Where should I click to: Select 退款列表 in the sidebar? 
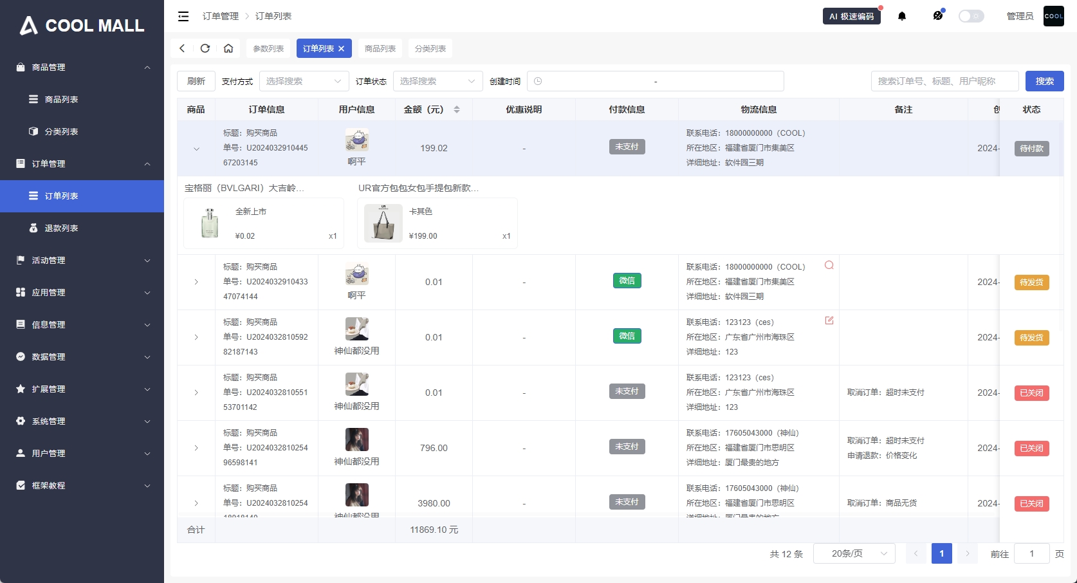pyautogui.click(x=82, y=228)
